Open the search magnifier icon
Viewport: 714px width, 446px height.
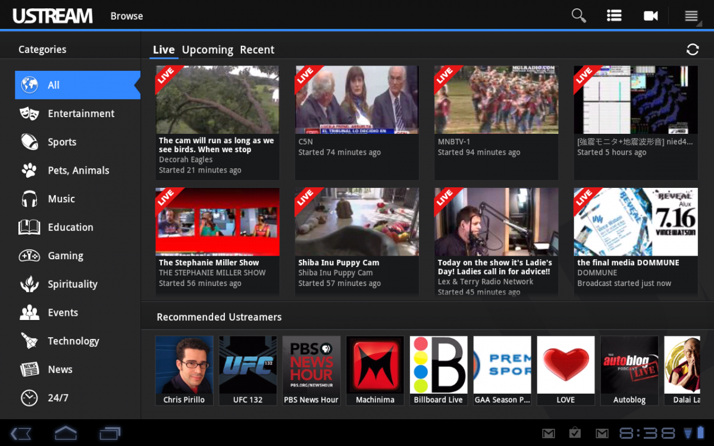pyautogui.click(x=578, y=16)
